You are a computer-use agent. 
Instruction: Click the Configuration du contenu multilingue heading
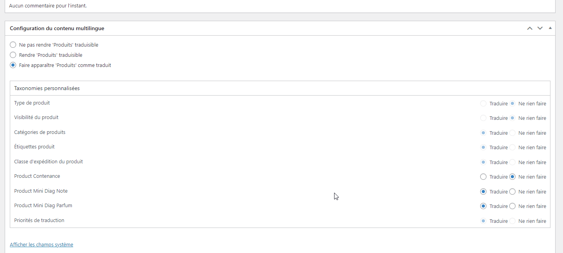[x=57, y=28]
